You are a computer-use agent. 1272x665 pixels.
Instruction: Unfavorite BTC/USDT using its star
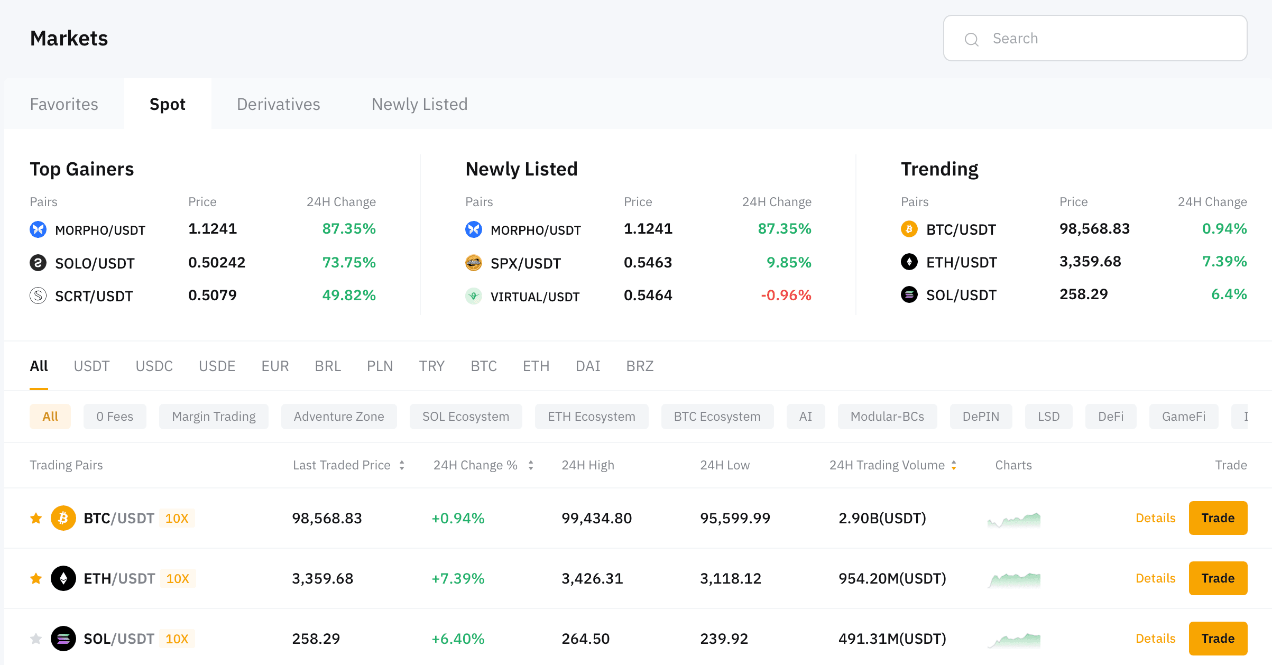pos(36,518)
